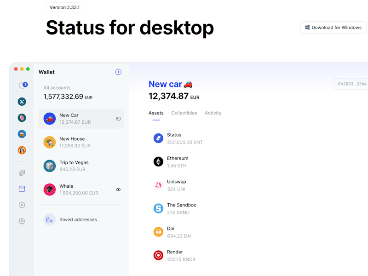
Task: Click the 11,056.92 EUR New House balance
Action: coord(75,146)
